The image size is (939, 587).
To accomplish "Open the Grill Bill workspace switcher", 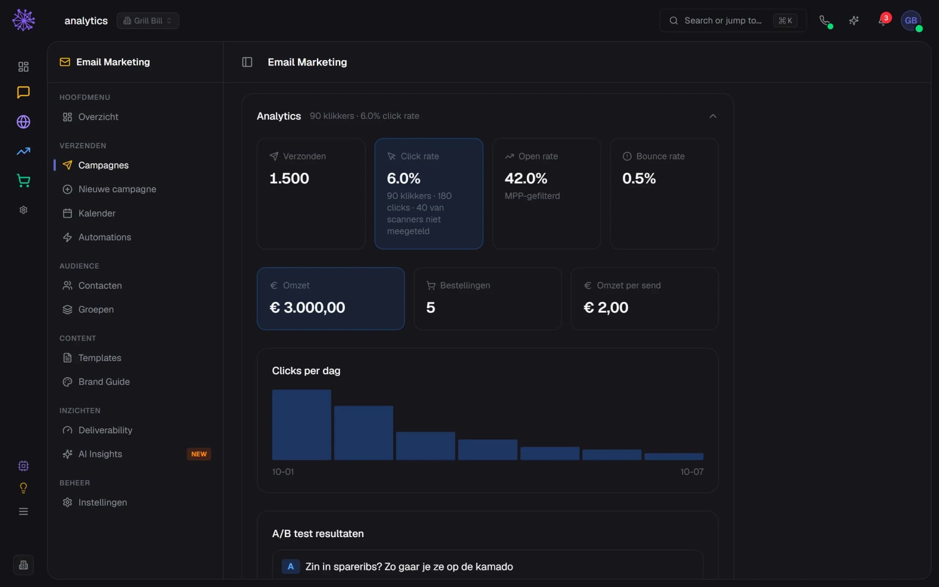I will pyautogui.click(x=148, y=21).
